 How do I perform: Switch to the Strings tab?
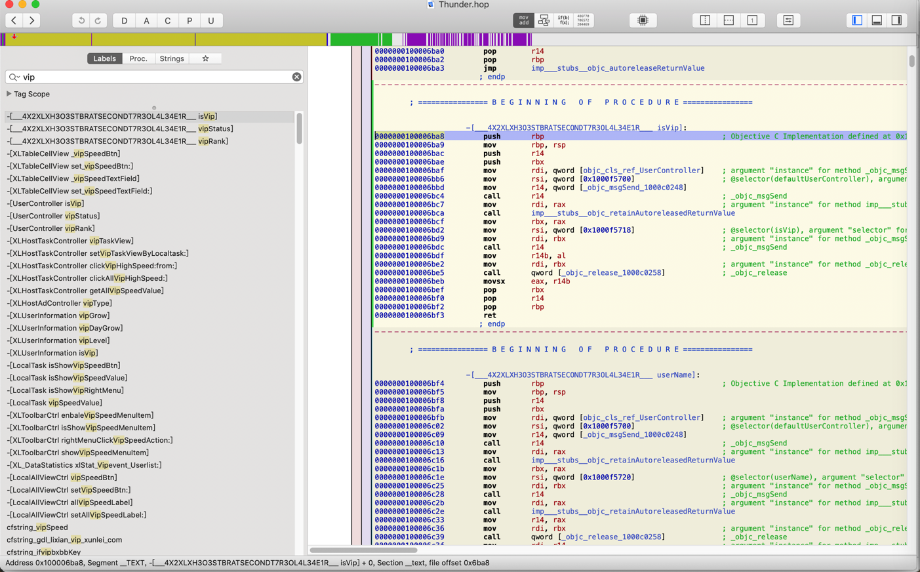172,58
